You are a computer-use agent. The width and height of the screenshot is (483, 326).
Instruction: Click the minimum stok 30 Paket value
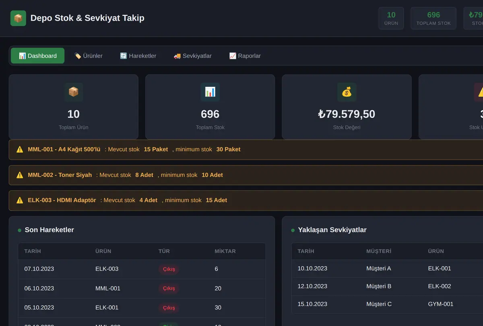(x=228, y=150)
